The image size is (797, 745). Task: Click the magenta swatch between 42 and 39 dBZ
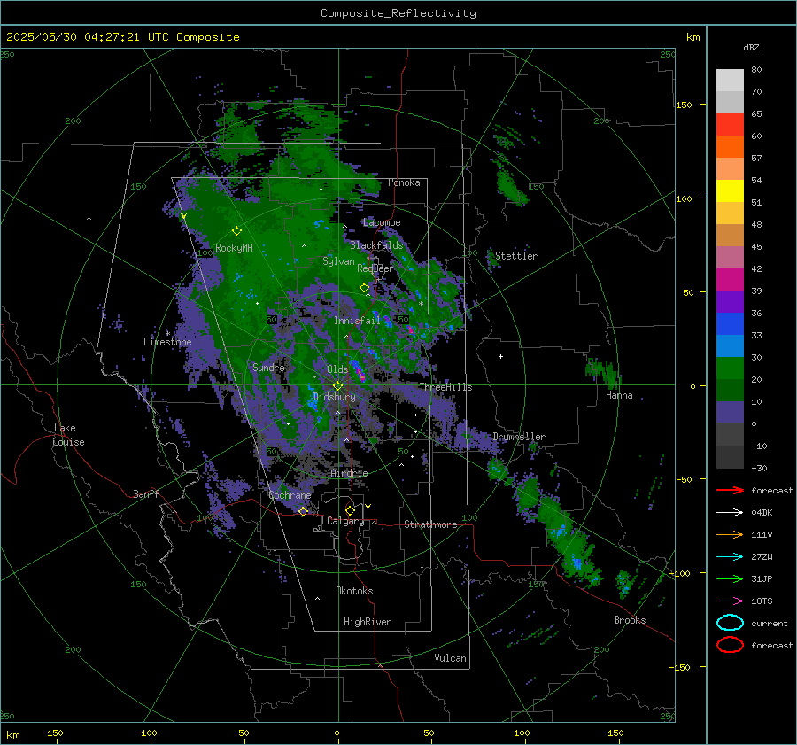click(x=730, y=280)
